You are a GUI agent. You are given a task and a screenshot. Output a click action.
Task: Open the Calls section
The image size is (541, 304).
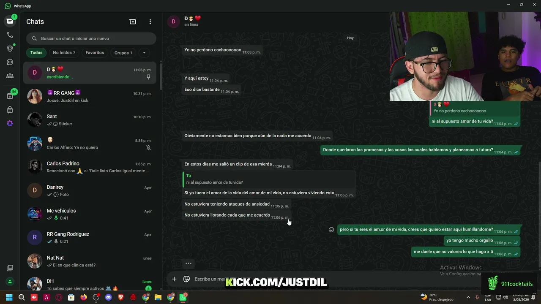click(x=10, y=35)
